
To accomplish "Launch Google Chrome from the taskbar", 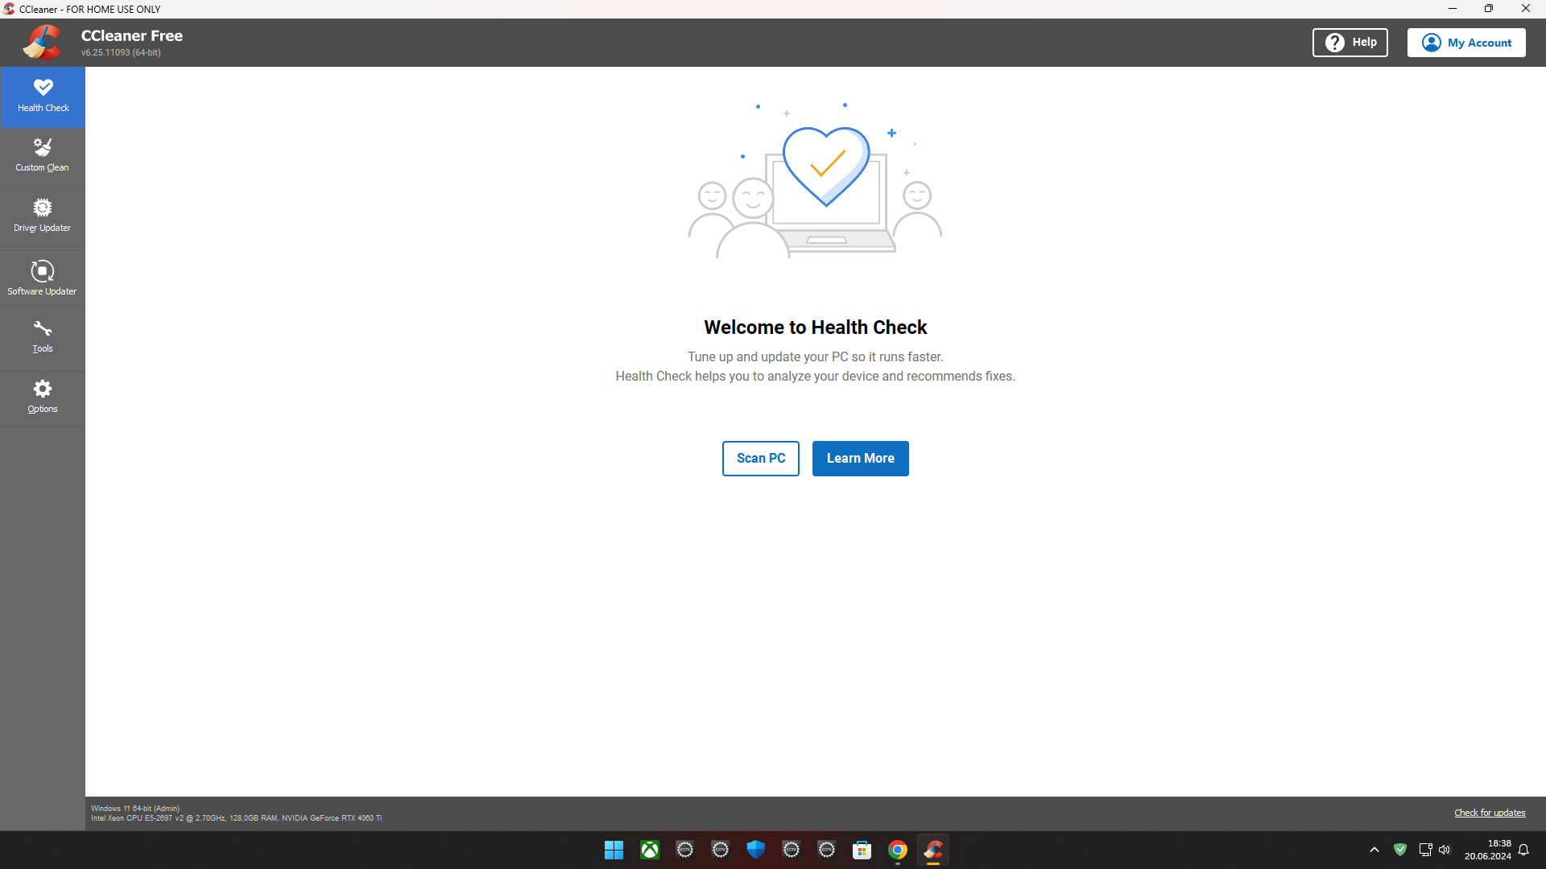I will (898, 850).
